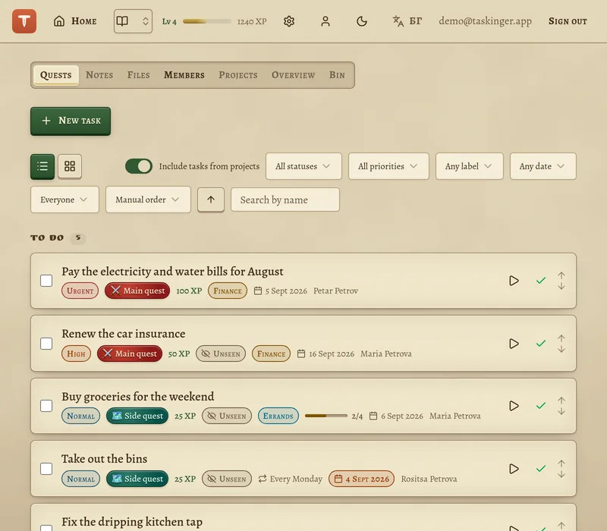Select the Quests tab
Viewport: 607px width, 531px height.
click(x=55, y=75)
